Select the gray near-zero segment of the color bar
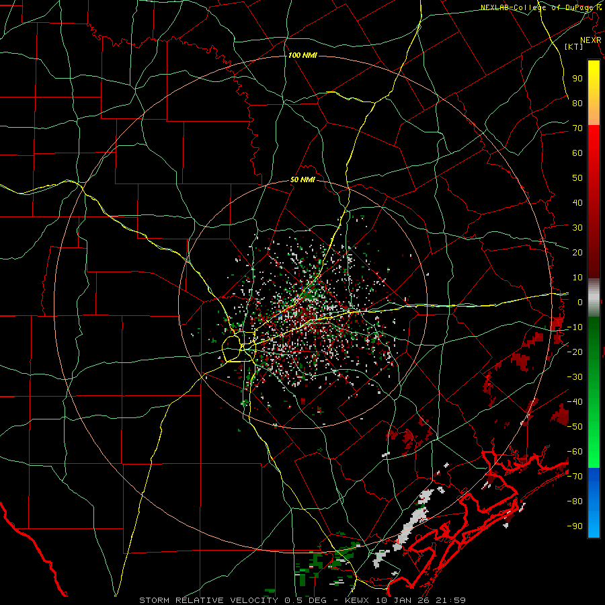Screen dimensions: 605x605 click(594, 297)
